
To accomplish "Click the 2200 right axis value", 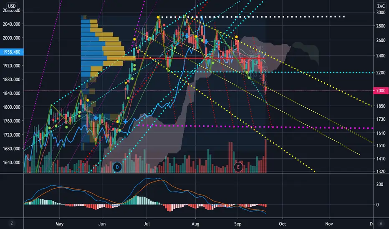I will click(x=381, y=73).
